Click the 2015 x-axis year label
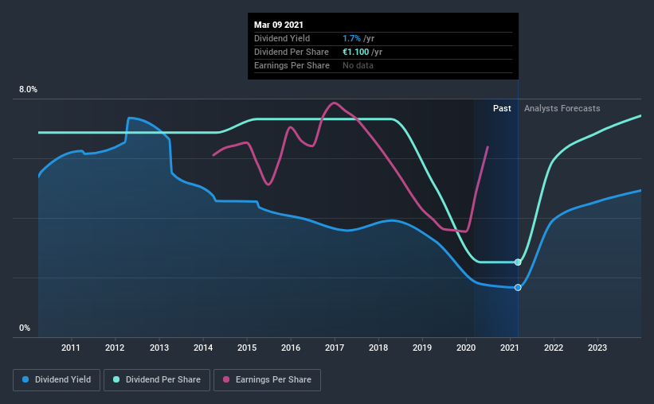 247,348
